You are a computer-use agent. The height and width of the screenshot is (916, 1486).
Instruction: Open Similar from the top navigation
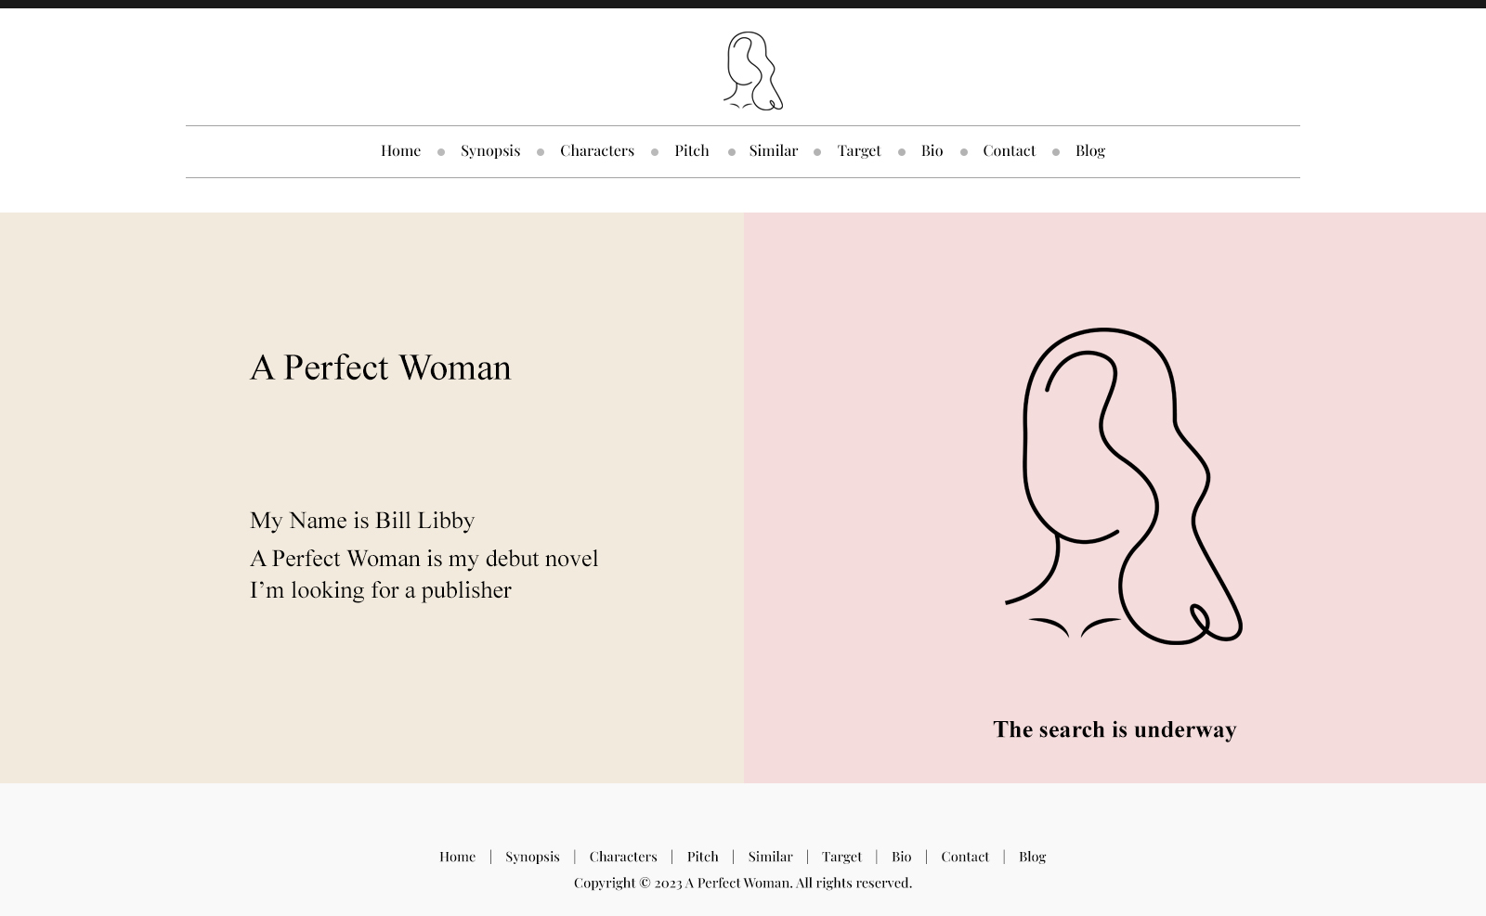[773, 150]
